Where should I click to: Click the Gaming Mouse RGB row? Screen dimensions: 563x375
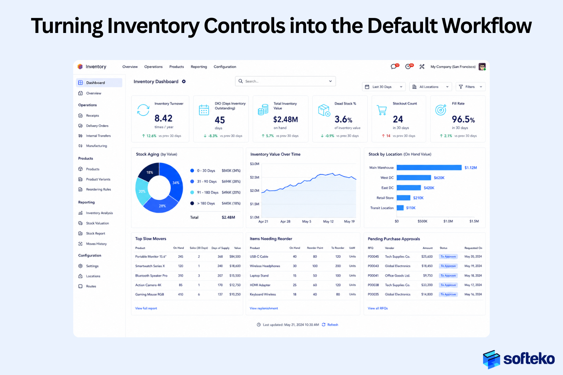click(x=188, y=294)
